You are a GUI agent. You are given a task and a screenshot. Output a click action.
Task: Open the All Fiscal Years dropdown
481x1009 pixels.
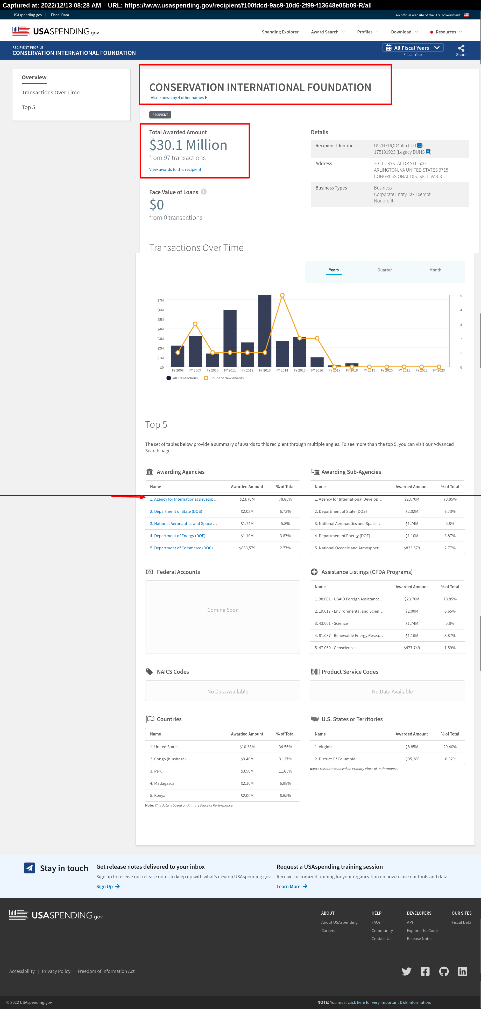(413, 48)
